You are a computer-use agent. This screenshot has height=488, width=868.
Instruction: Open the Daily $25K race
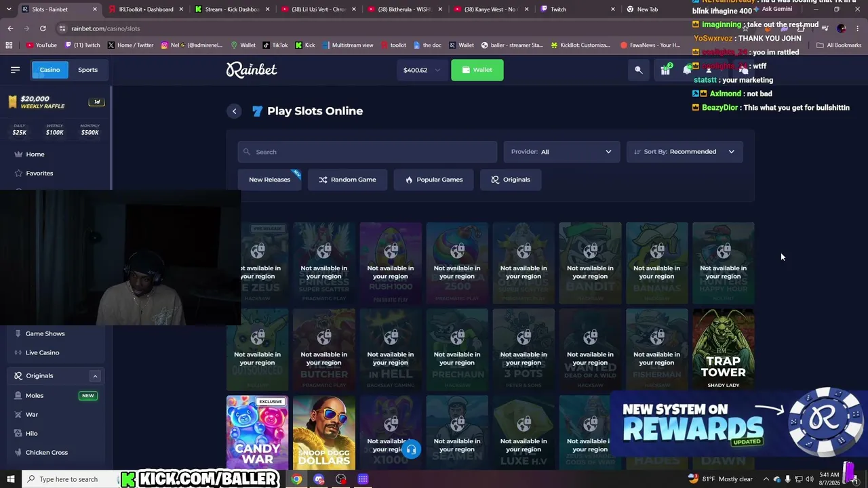[x=20, y=129]
